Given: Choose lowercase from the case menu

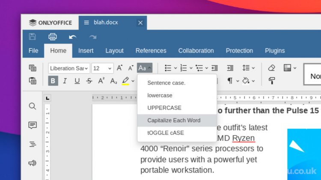Looking at the screenshot, I should [x=177, y=95].
